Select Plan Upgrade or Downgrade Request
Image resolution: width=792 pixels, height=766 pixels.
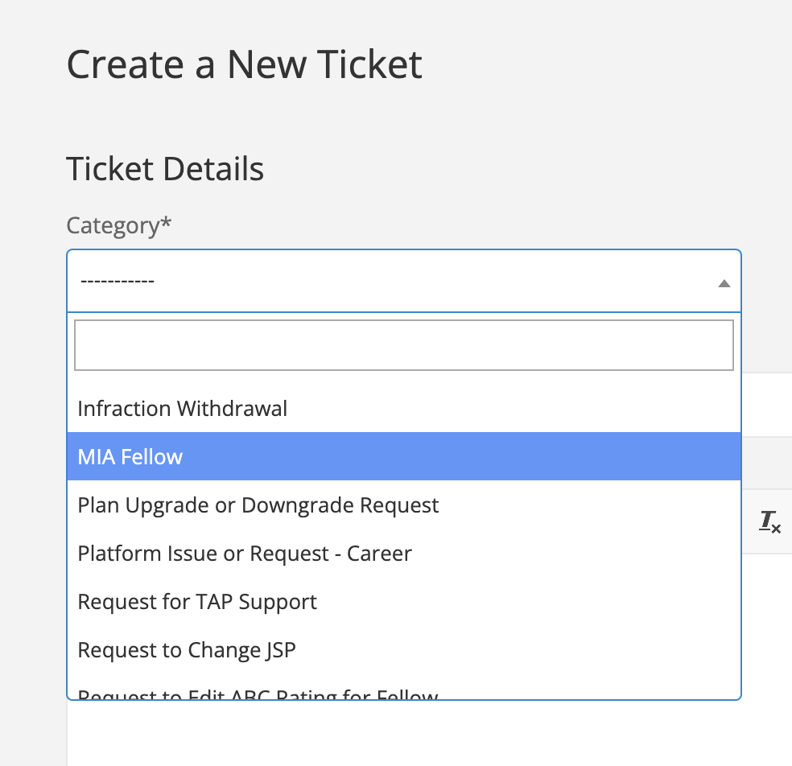click(258, 505)
